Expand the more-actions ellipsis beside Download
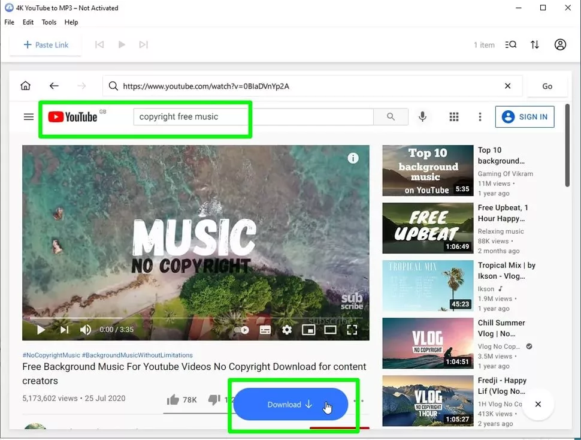Image resolution: width=581 pixels, height=440 pixels. pyautogui.click(x=358, y=400)
